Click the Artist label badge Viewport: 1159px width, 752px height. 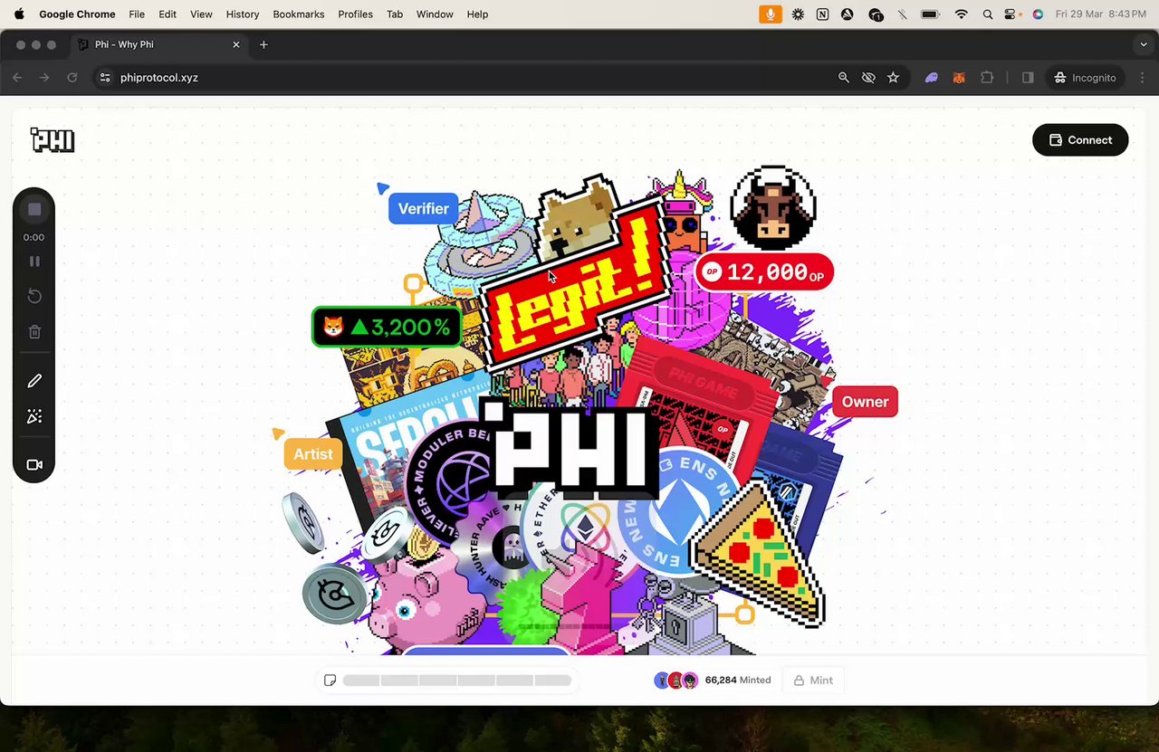coord(312,454)
